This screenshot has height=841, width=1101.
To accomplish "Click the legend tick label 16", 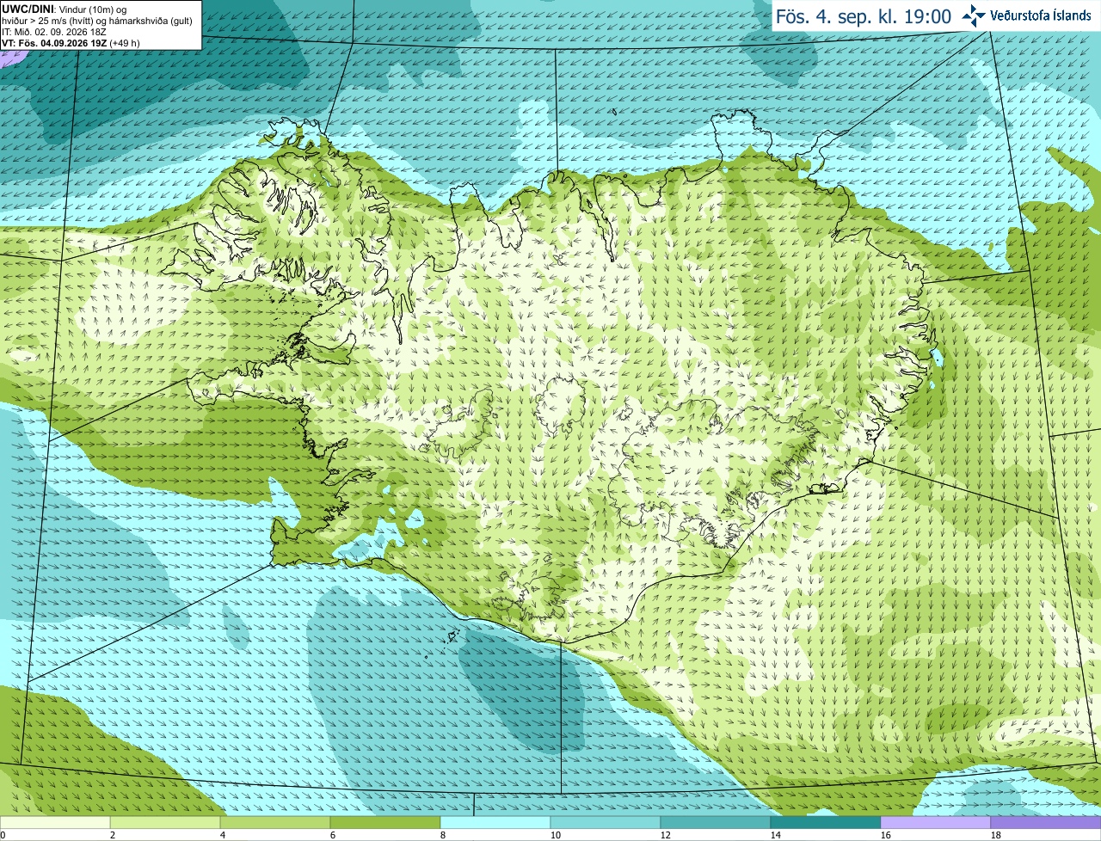I will tap(887, 835).
